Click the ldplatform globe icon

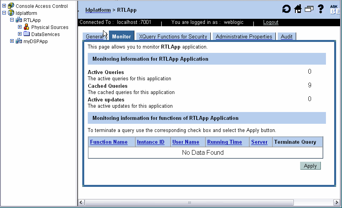tap(11, 13)
